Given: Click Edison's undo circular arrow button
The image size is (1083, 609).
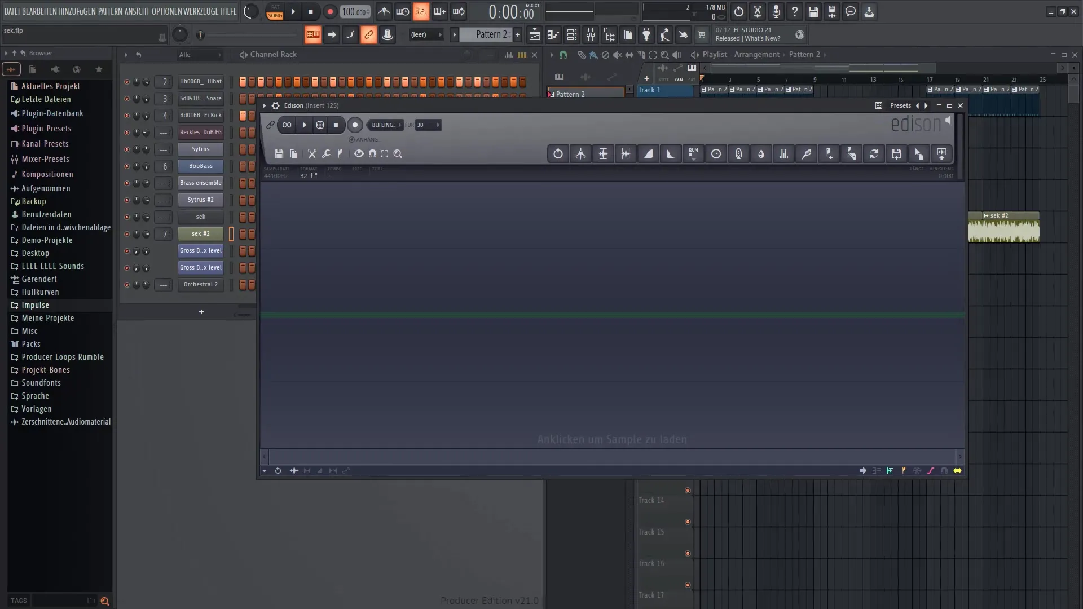Looking at the screenshot, I should (x=558, y=153).
